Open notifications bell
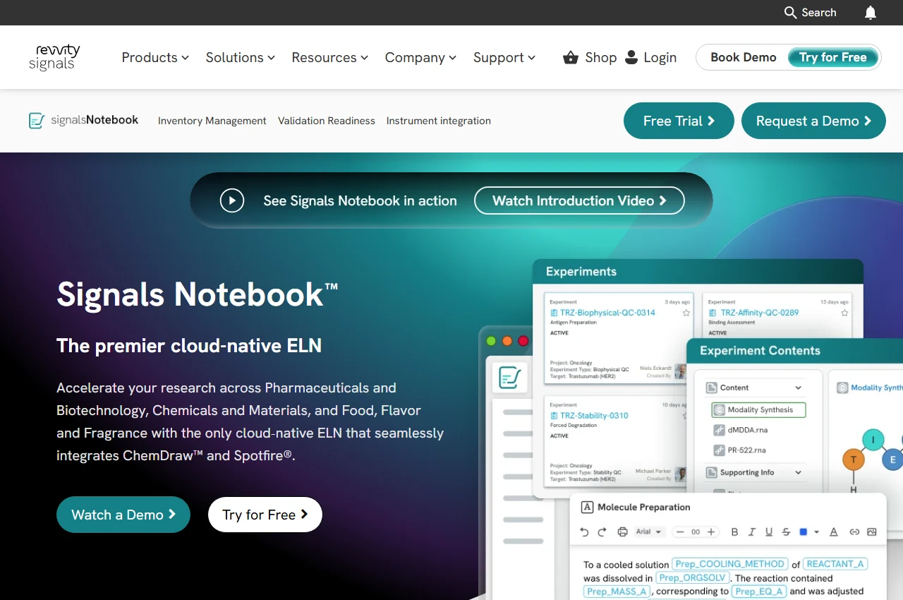 (x=871, y=13)
